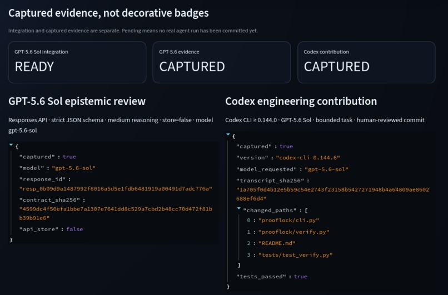
Task: Click the "tests_passed" true value
Action: pyautogui.click(x=301, y=277)
